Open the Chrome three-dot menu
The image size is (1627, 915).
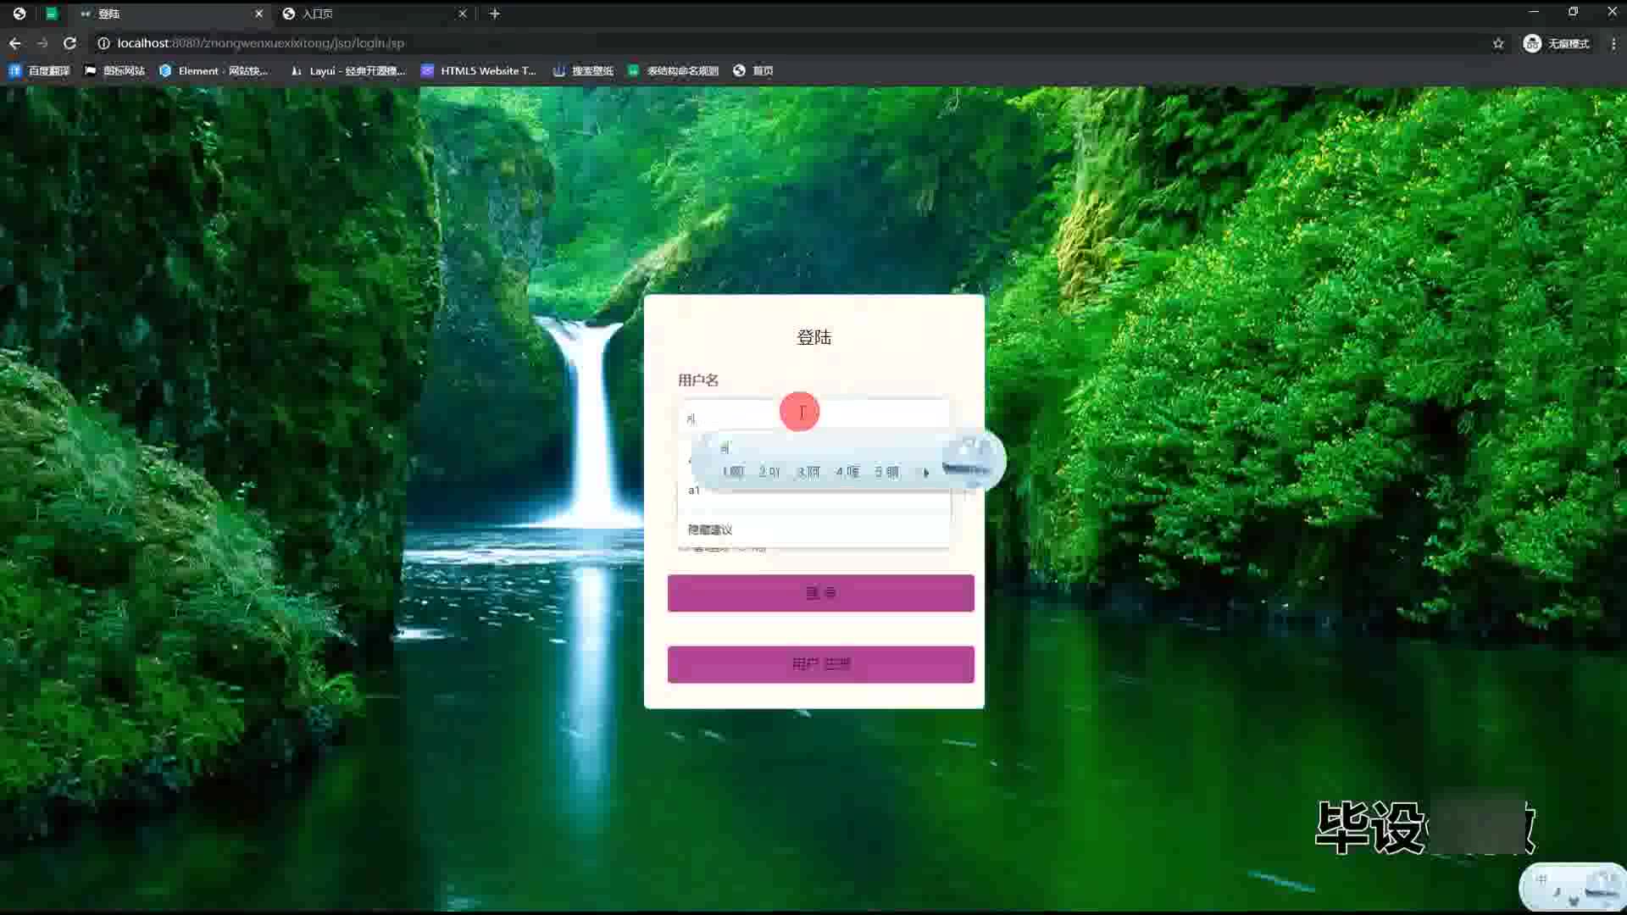tap(1613, 43)
